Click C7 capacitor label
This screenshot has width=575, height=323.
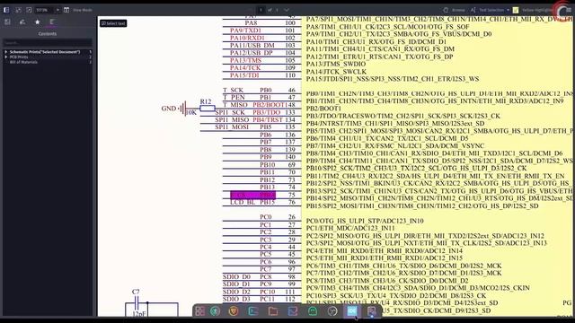pyautogui.click(x=136, y=292)
